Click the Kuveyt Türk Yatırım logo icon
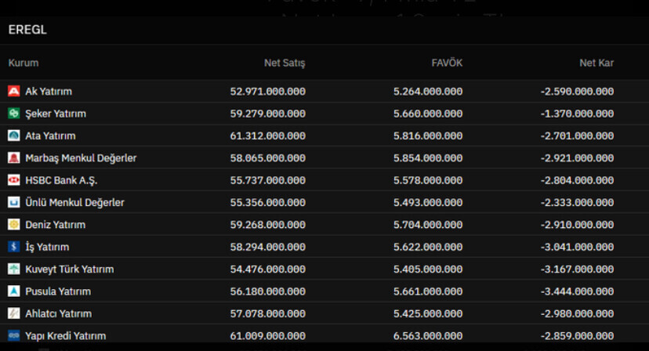This screenshot has width=649, height=351. [13, 269]
